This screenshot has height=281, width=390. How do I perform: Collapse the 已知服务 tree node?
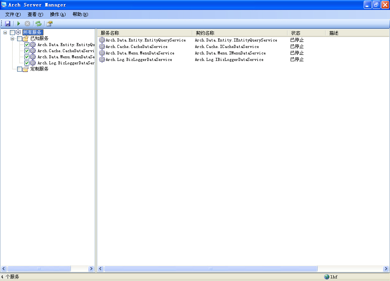12,38
